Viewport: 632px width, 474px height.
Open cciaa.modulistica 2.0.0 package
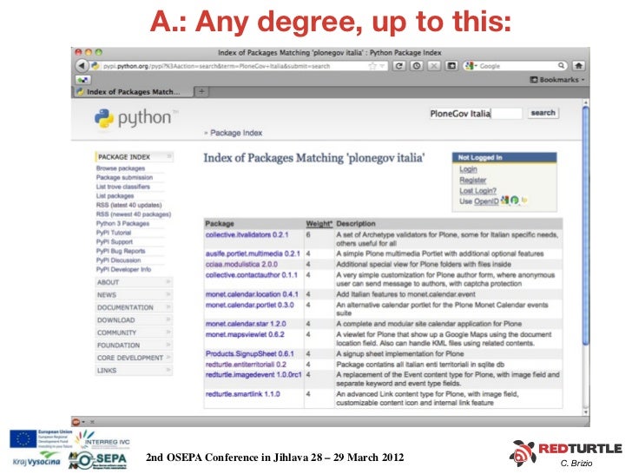pyautogui.click(x=241, y=265)
